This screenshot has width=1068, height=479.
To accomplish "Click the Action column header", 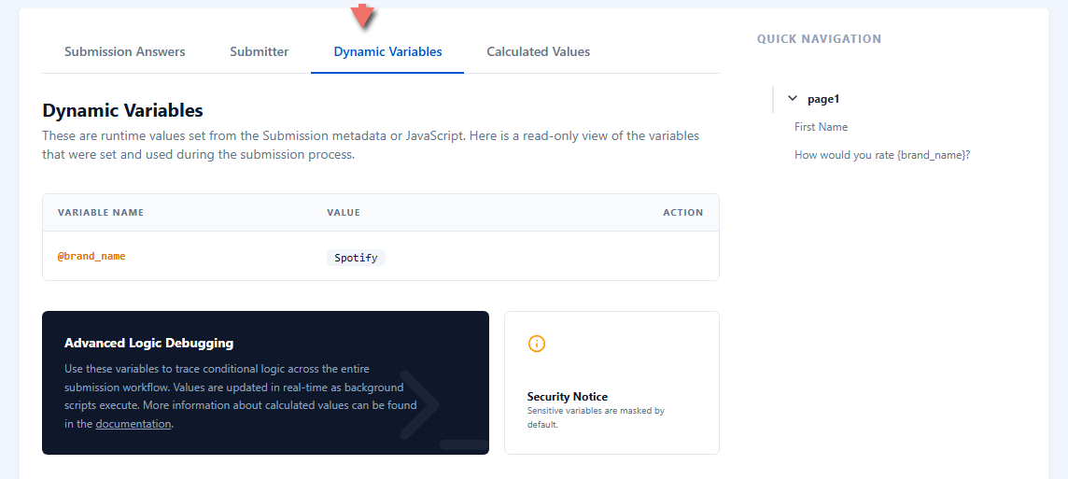I will tap(683, 213).
